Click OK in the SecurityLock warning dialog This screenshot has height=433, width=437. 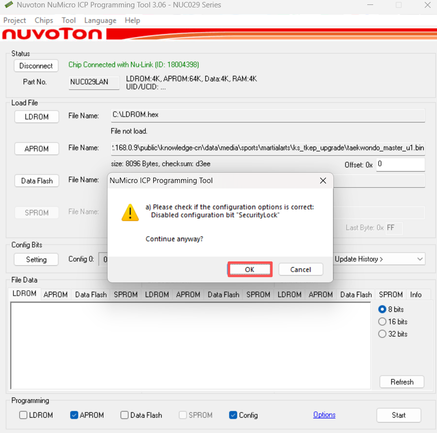pos(249,269)
